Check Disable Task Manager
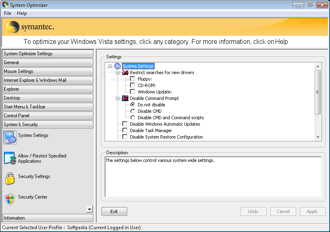Screen dimensions: 330x232 pos(125,130)
